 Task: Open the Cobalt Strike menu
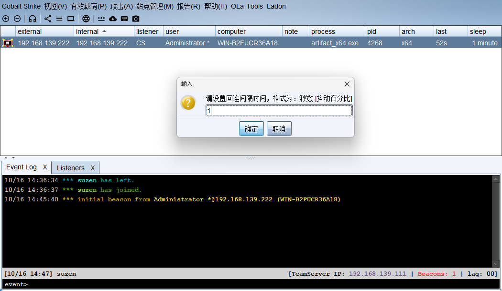(x=21, y=6)
